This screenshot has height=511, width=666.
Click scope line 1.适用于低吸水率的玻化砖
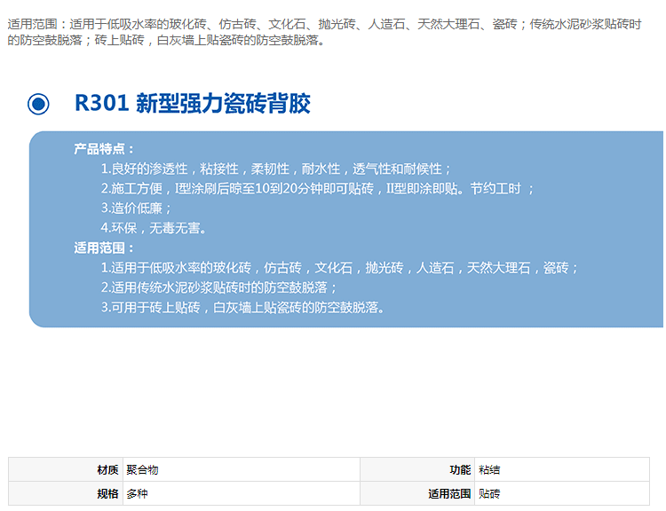pos(339,267)
